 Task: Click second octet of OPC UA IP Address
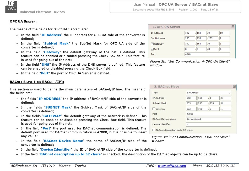pyautogui.click(x=201, y=33)
